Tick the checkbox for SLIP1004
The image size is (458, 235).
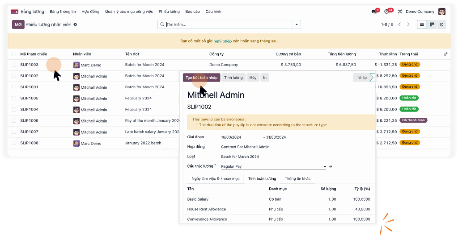click(x=14, y=110)
